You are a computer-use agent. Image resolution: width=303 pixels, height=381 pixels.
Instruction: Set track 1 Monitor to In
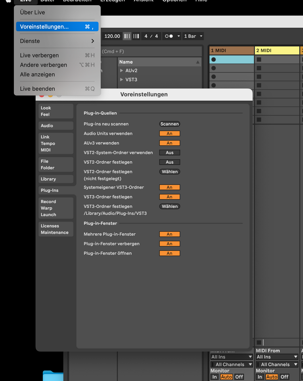(215, 377)
